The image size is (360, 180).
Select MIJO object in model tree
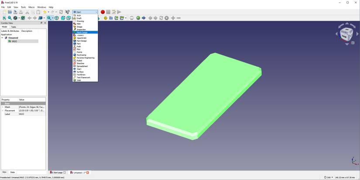pyautogui.click(x=14, y=41)
